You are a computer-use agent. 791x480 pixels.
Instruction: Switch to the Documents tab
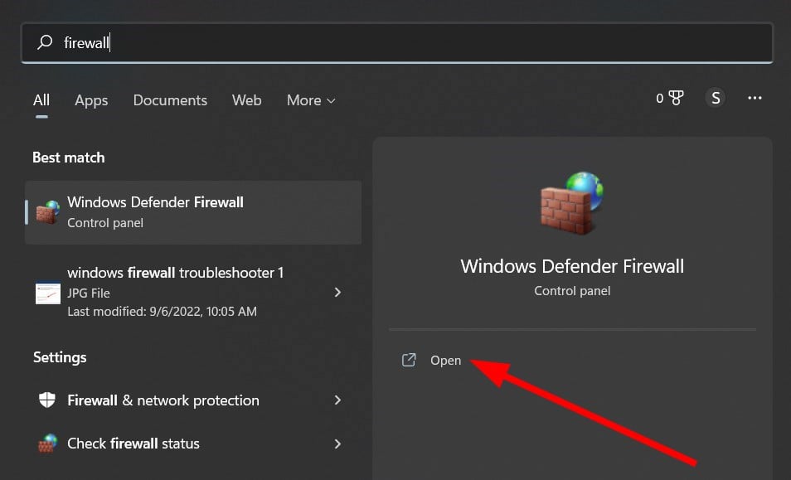[x=170, y=100]
